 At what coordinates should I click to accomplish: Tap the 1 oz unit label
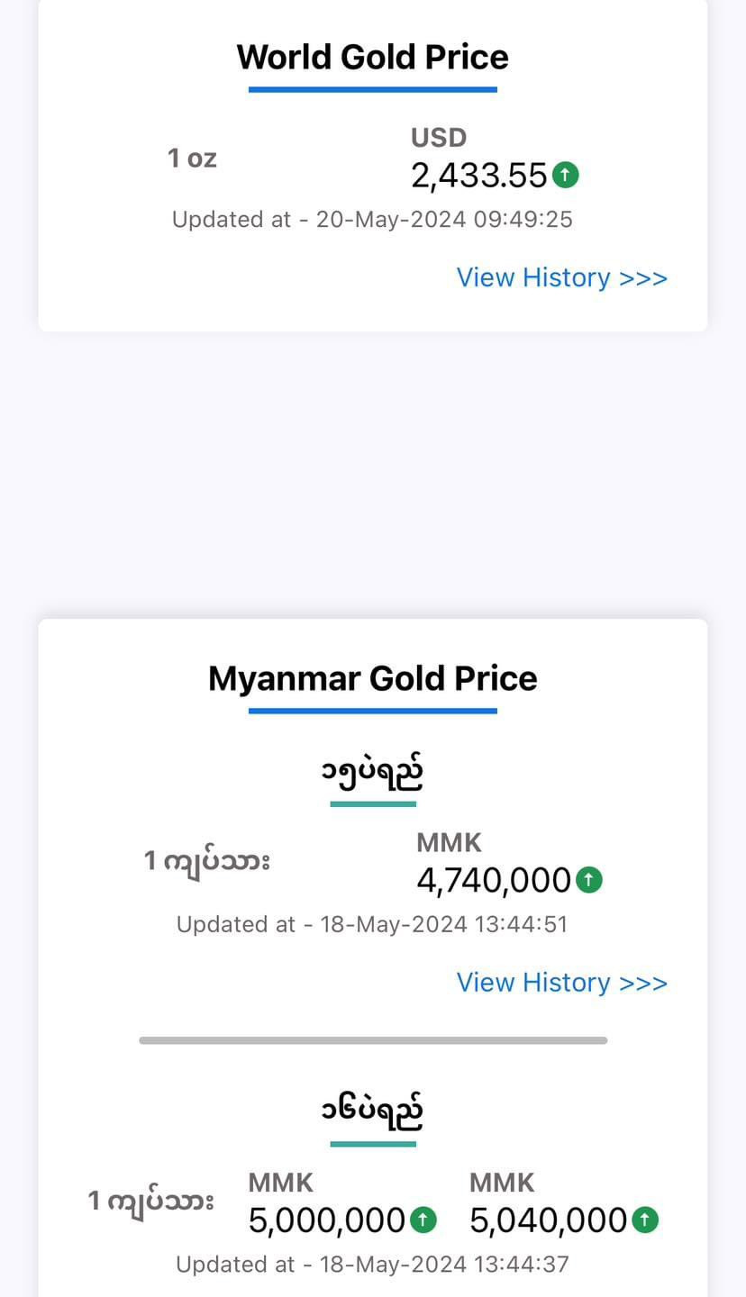(x=192, y=159)
